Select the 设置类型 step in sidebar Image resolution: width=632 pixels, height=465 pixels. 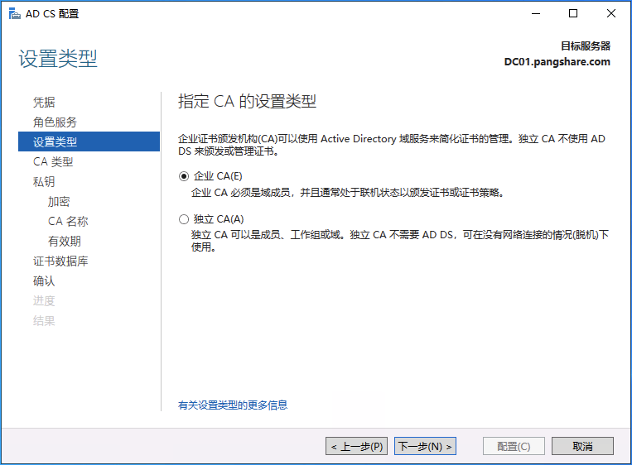pos(55,141)
